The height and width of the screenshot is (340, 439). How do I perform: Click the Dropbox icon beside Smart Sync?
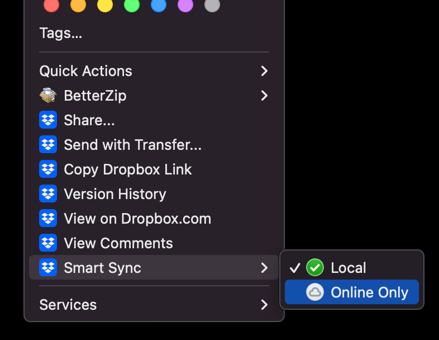click(x=48, y=267)
